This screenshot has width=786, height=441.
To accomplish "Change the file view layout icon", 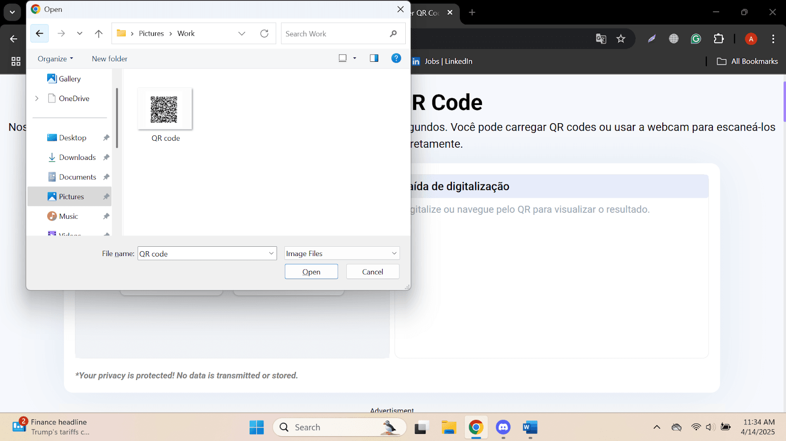I will (343, 58).
